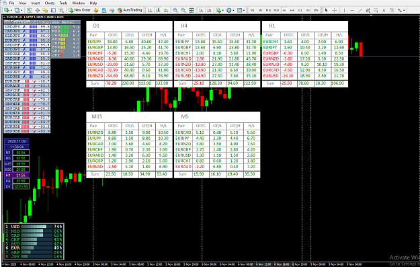This screenshot has height=267, width=420.
Task: Select the Crosshair tool
Action: tap(335, 10)
